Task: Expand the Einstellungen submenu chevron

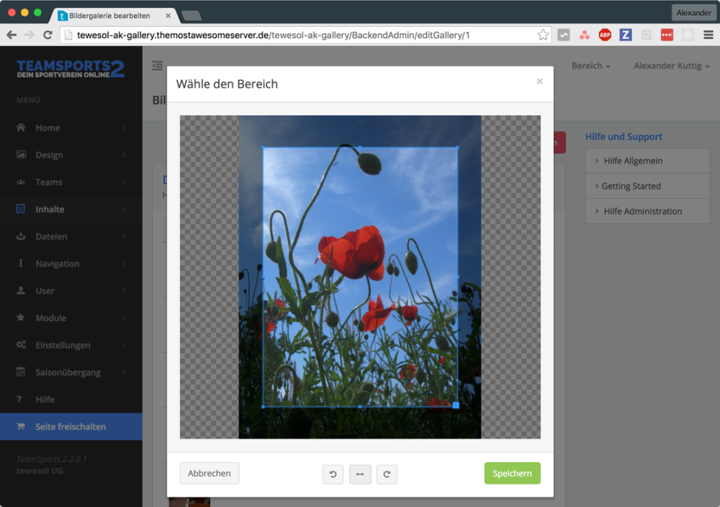Action: click(124, 345)
